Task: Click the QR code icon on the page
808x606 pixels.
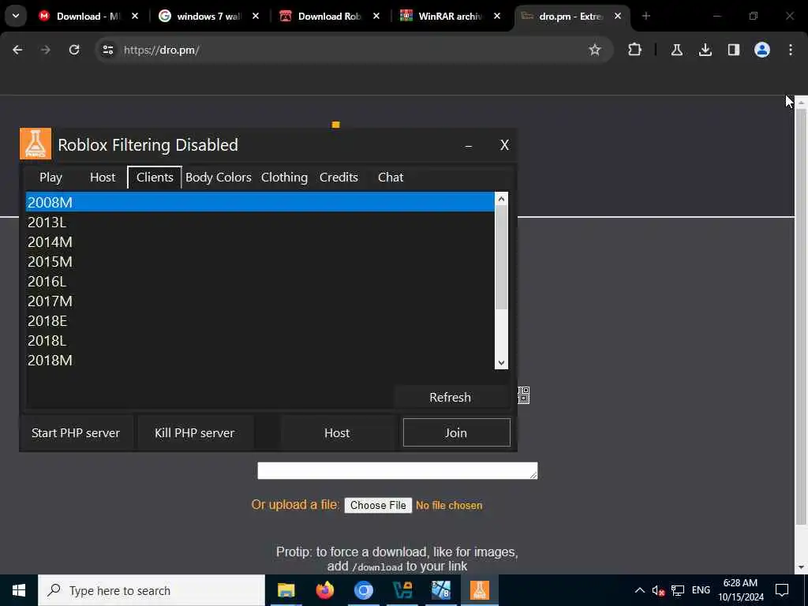Action: [524, 395]
